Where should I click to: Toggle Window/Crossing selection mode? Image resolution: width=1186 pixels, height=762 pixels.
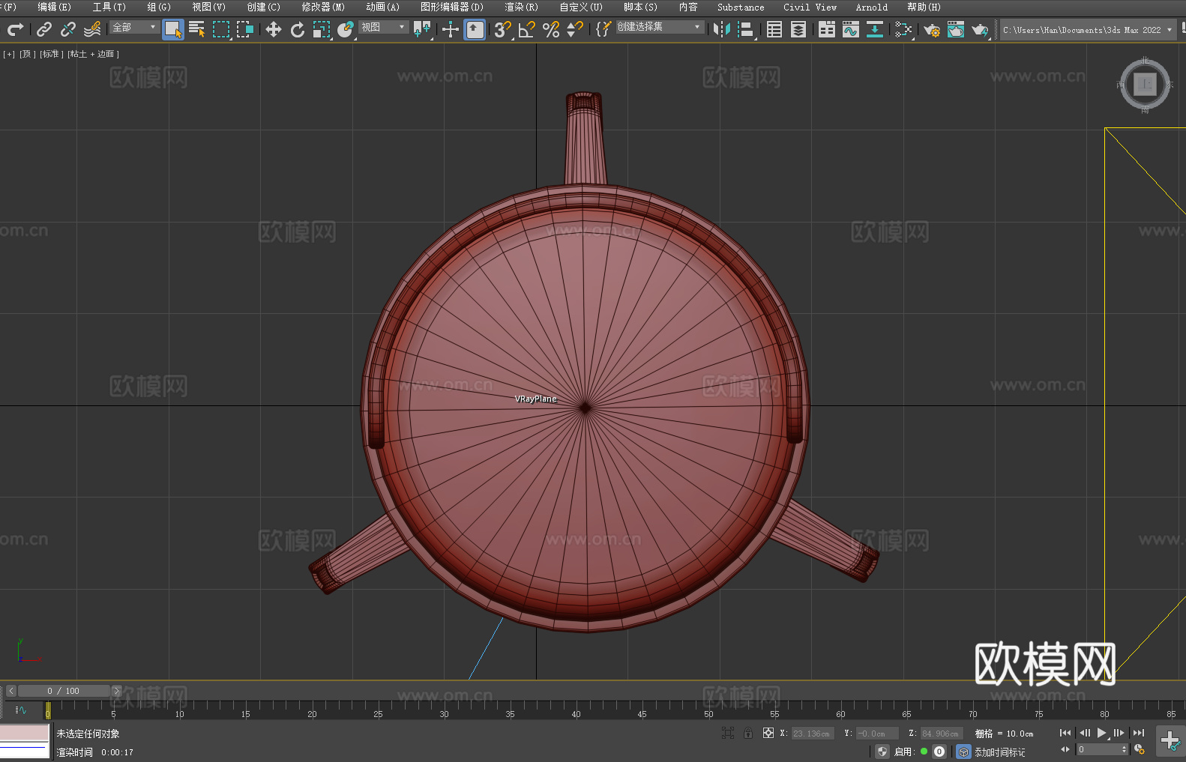[x=245, y=29]
